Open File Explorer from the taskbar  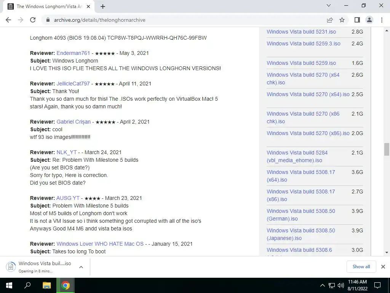(46, 285)
